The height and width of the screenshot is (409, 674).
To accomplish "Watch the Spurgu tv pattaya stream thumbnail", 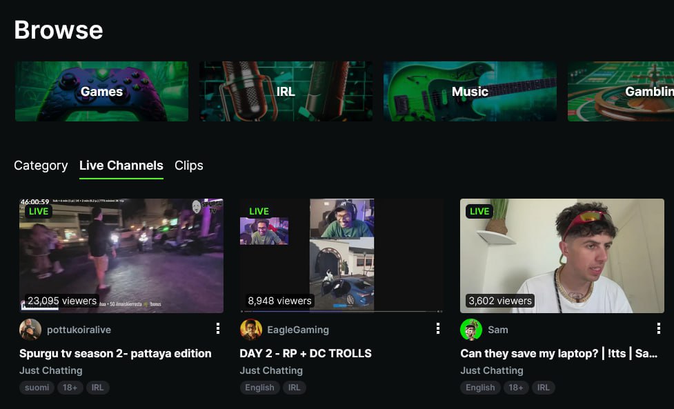I will [x=121, y=256].
